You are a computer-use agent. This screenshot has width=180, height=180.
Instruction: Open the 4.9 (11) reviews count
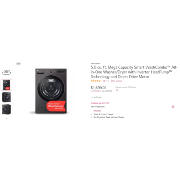coord(106,81)
